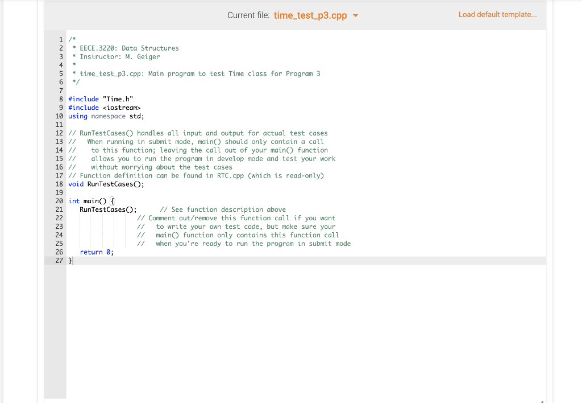Viewport: 582px width, 403px height.
Task: Click the Load default template link
Action: pos(497,14)
